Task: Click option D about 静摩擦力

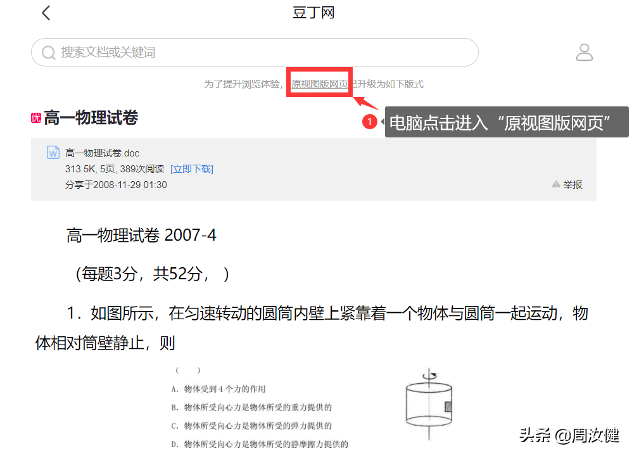Action: 259,445
